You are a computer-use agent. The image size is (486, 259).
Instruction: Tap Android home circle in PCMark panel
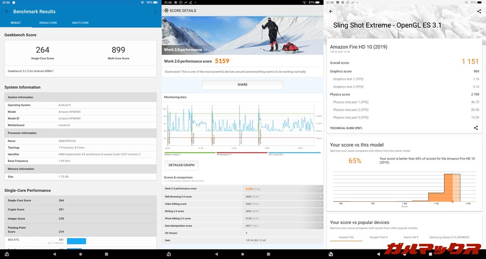click(x=243, y=254)
